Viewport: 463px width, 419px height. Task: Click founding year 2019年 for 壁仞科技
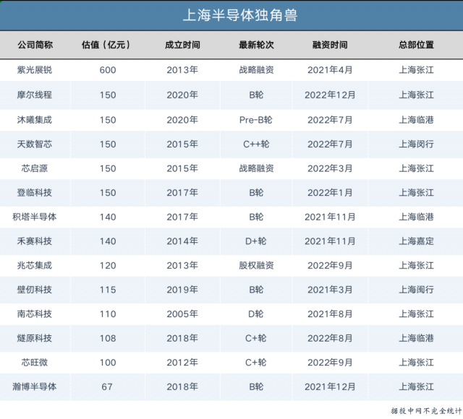pos(182,290)
